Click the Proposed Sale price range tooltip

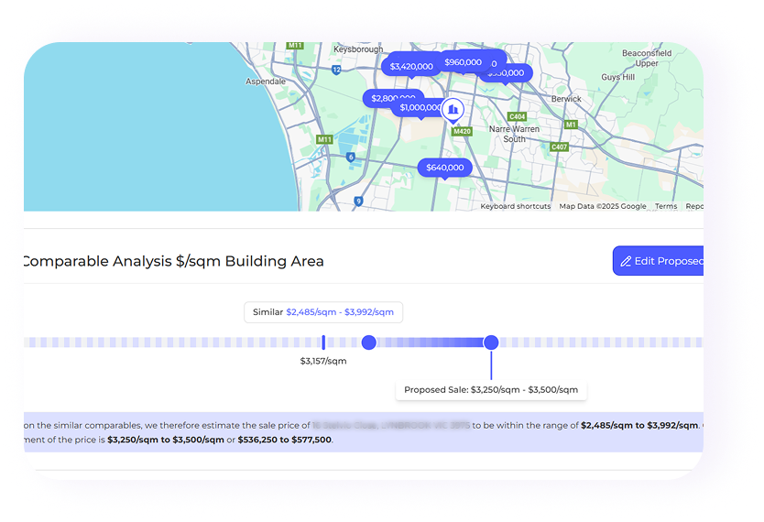click(491, 389)
